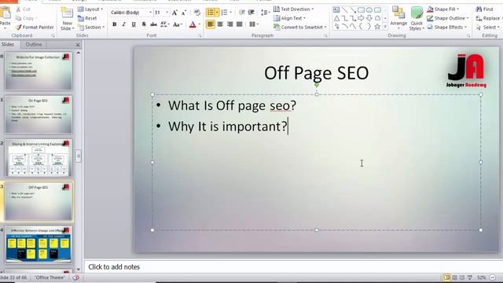Select the arrow line shape
Viewport: 503px width, 283px height.
(x=353, y=10)
